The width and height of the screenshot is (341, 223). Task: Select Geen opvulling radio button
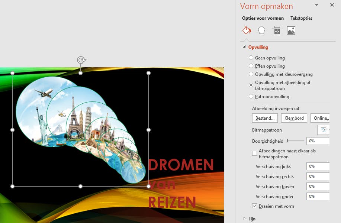pos(251,58)
